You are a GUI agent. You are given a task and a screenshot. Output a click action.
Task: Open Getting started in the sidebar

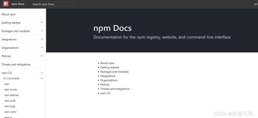pos(11,23)
